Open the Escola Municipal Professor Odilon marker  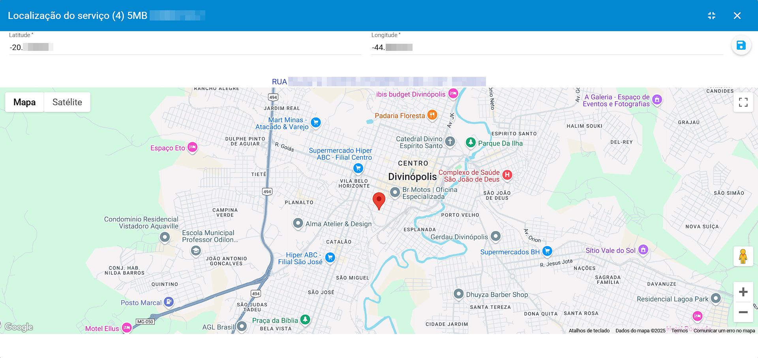pyautogui.click(x=196, y=251)
